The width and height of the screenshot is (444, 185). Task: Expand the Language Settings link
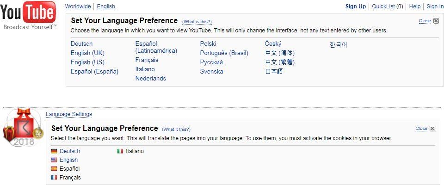(69, 114)
